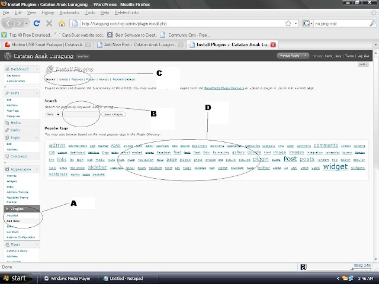Image resolution: width=379 pixels, height=284 pixels.
Task: Run the search with the magnifier icon
Action: click(x=372, y=24)
